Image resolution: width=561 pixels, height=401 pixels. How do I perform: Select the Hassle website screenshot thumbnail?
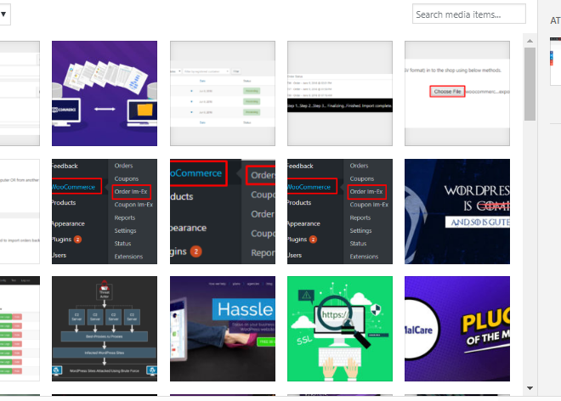point(223,329)
